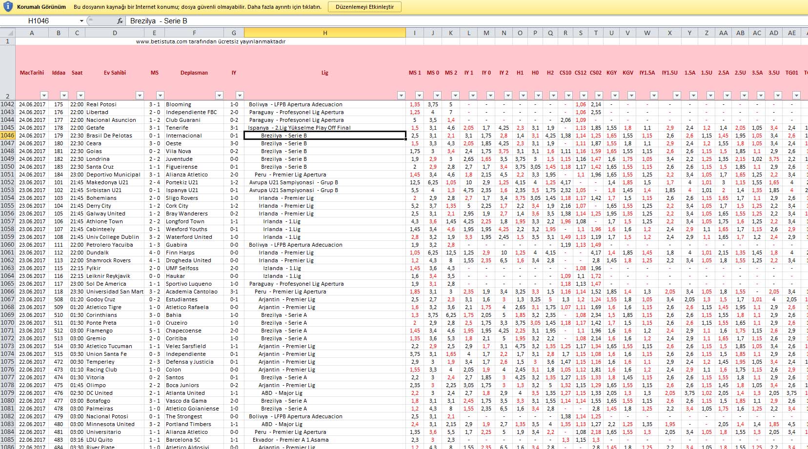Select row 1075 header
The width and height of the screenshot is (808, 449).
click(7, 362)
